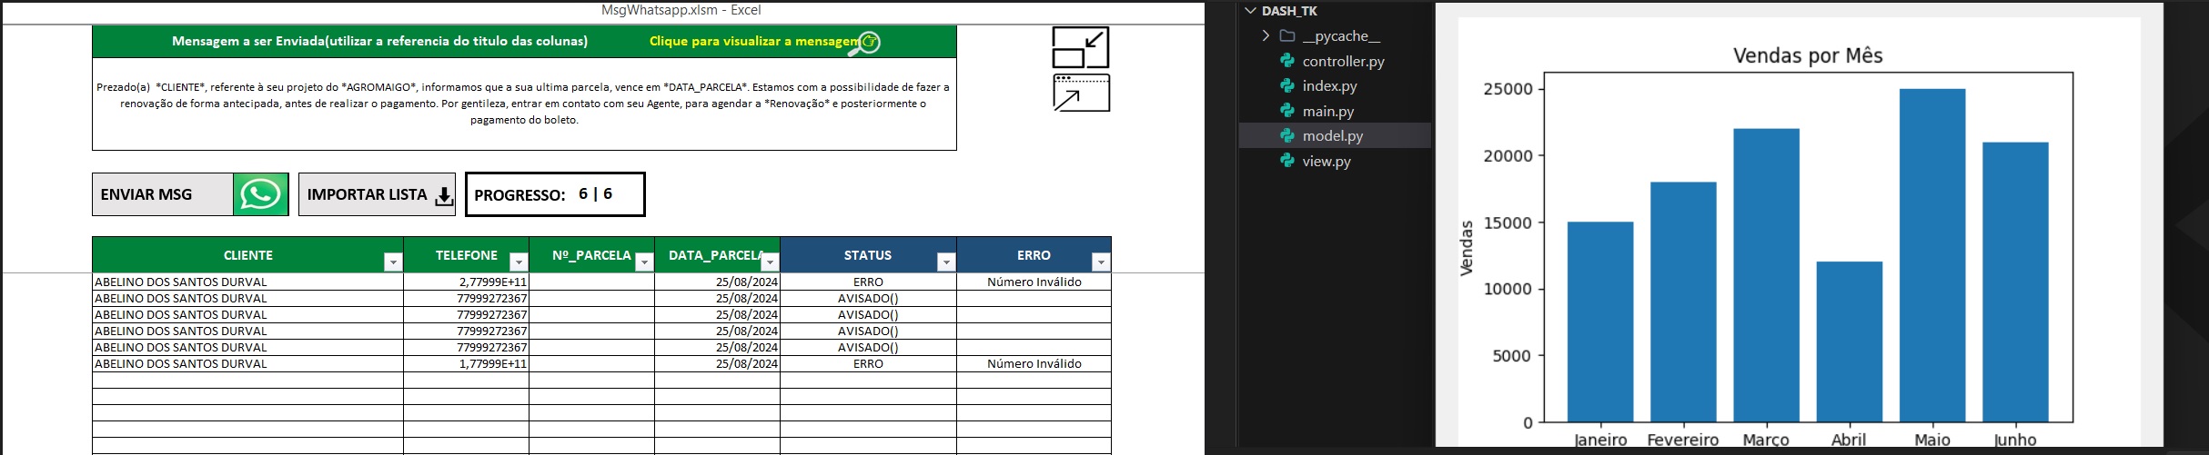Click the 'Vendas por Mês' chart title

(x=1808, y=56)
